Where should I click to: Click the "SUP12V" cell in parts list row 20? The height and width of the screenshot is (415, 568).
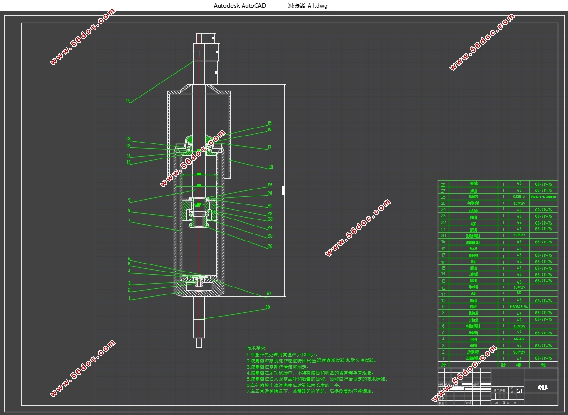[x=519, y=235]
